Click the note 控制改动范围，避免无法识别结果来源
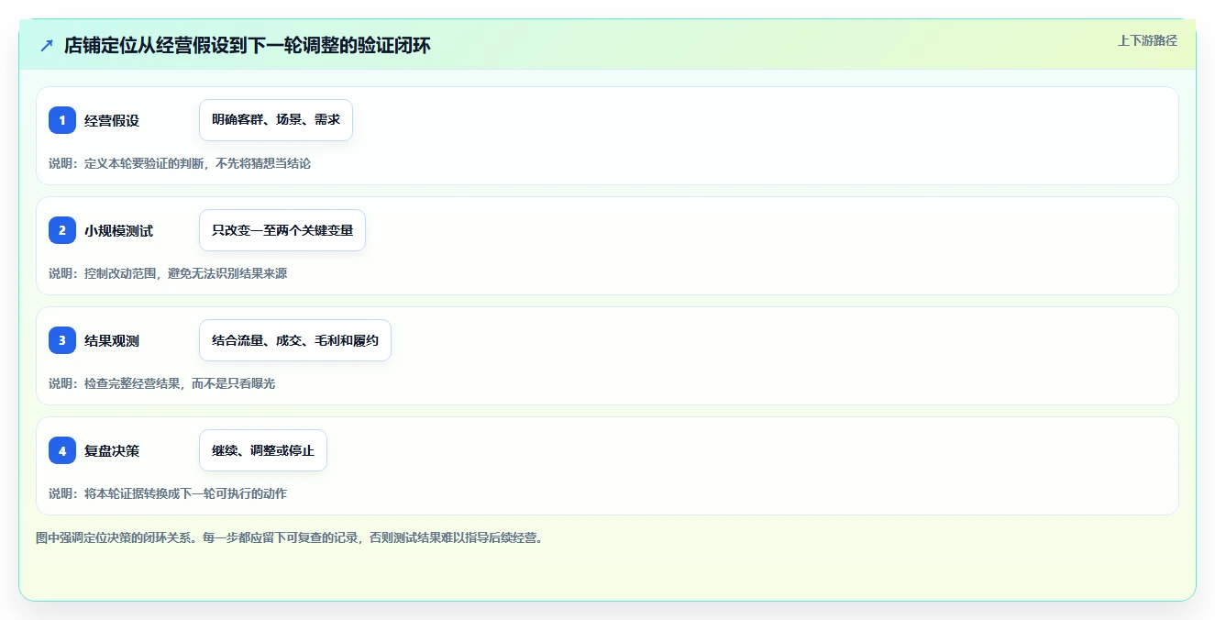1215x620 pixels. (x=186, y=273)
